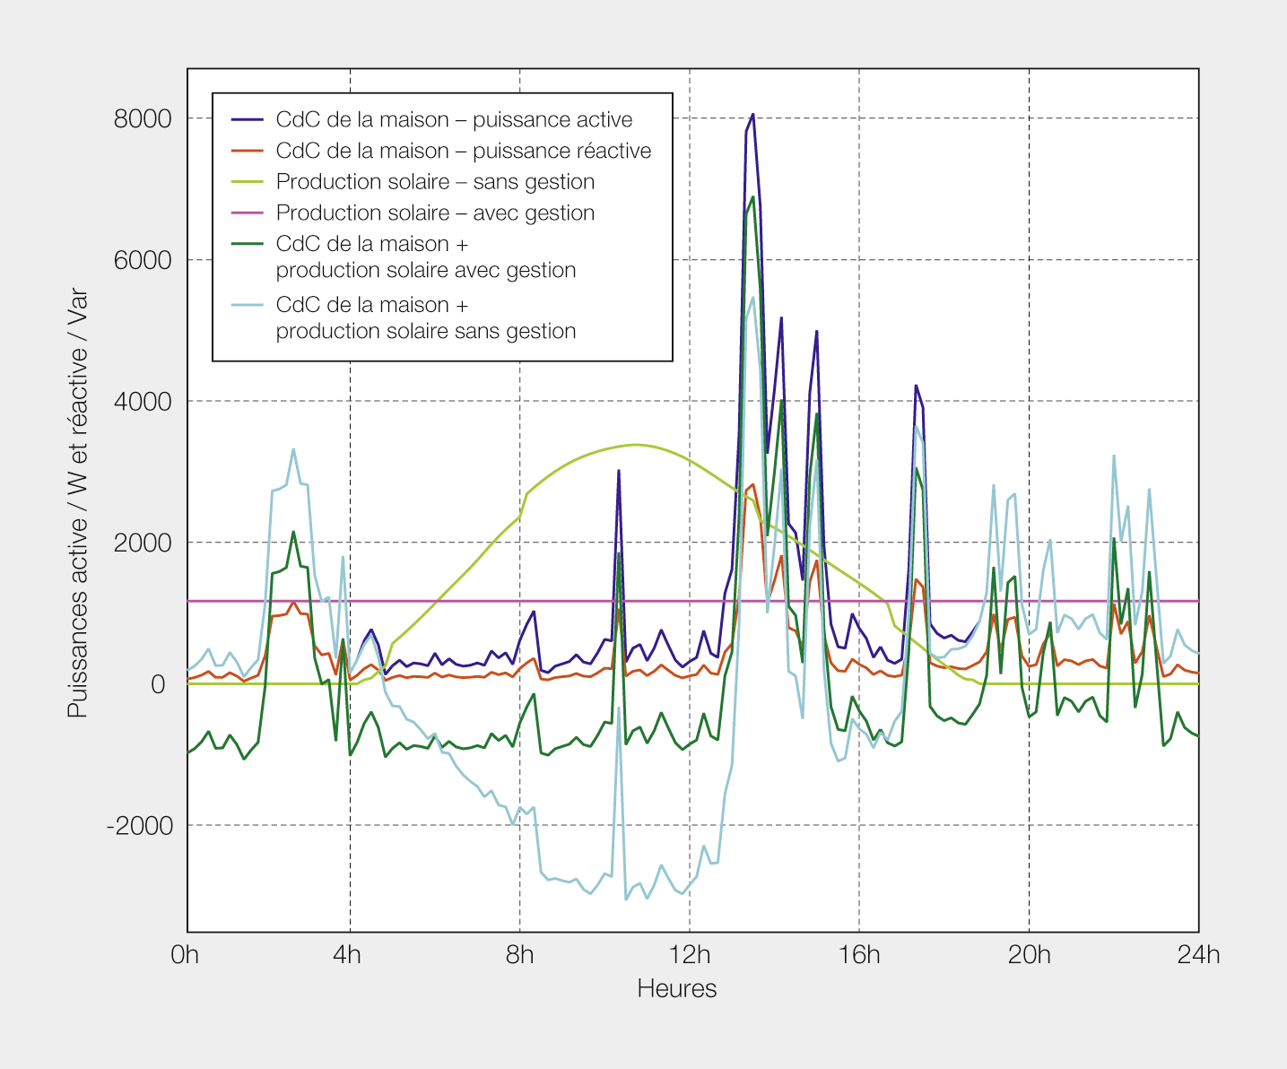The height and width of the screenshot is (1069, 1287).
Task: Click the 12h x-axis tick label
Action: tap(690, 954)
